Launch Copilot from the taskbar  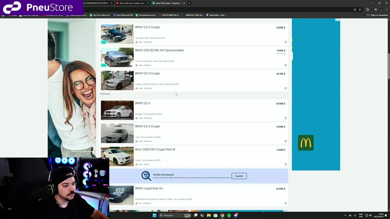coord(202,215)
